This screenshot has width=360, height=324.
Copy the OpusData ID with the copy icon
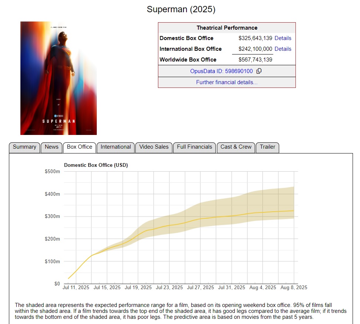259,71
